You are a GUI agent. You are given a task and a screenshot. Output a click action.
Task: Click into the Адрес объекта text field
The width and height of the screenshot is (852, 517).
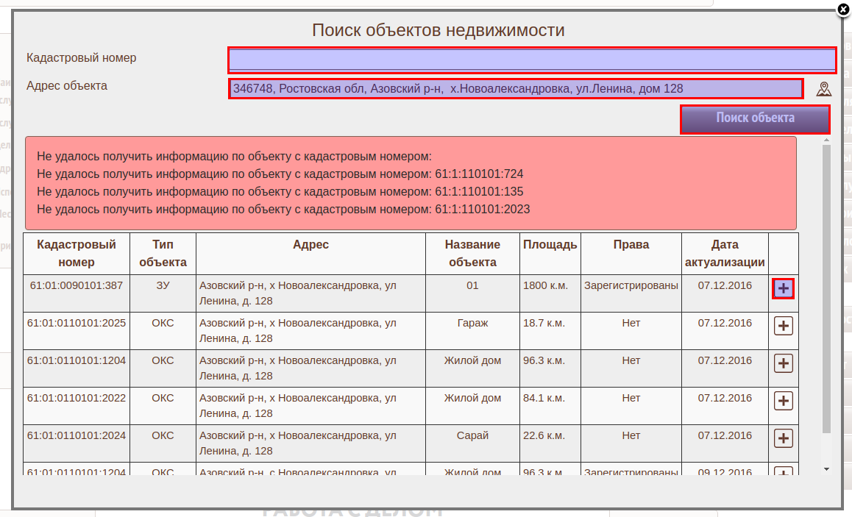516,89
